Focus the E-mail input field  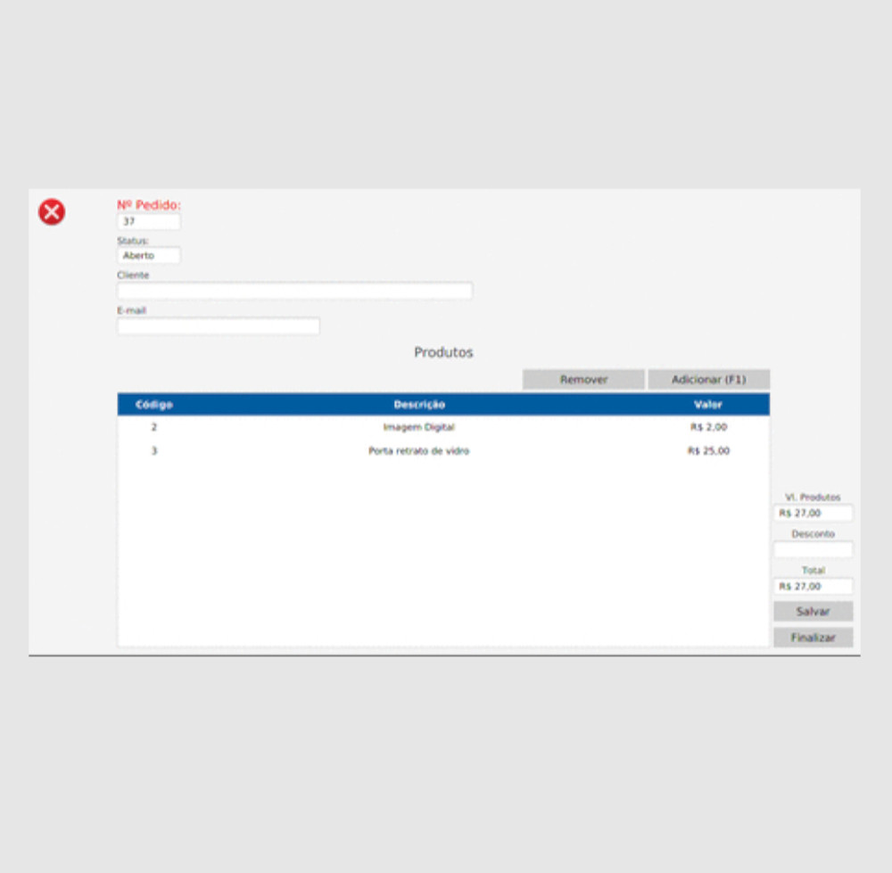point(218,326)
